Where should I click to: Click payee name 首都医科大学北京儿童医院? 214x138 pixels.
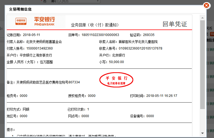tap(138, 42)
